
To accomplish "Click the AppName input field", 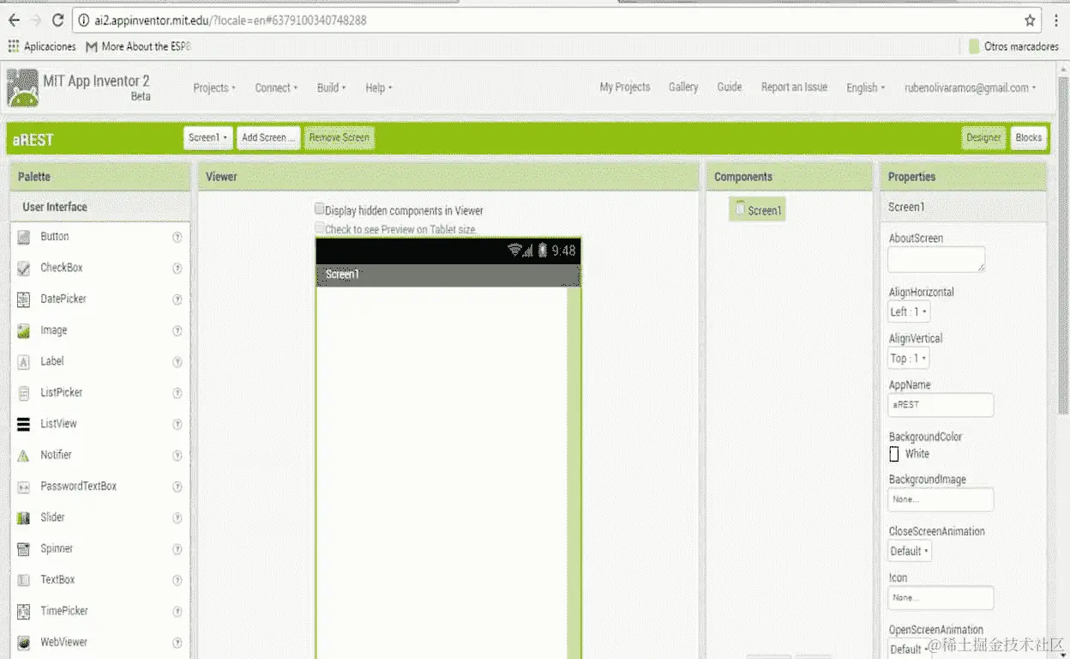I will [x=941, y=405].
